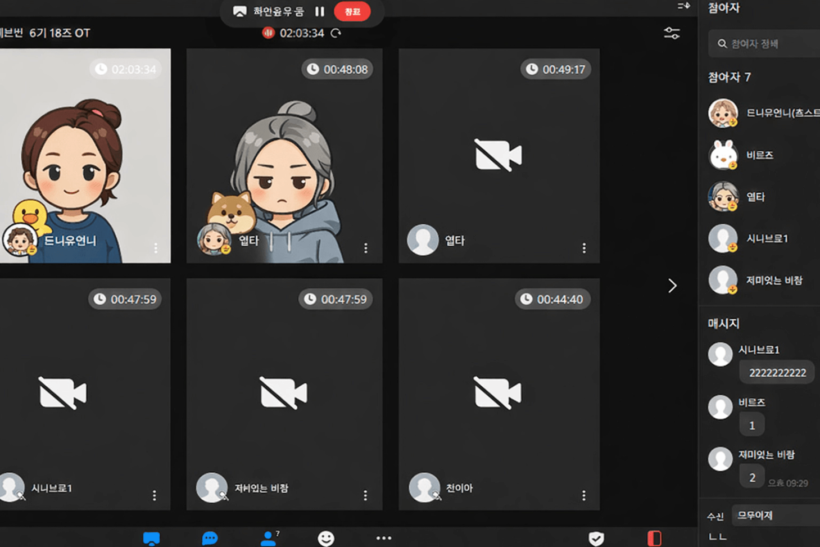The image size is (820, 547).
Task: Open the recipient selector in the chat area
Action: coord(776,516)
